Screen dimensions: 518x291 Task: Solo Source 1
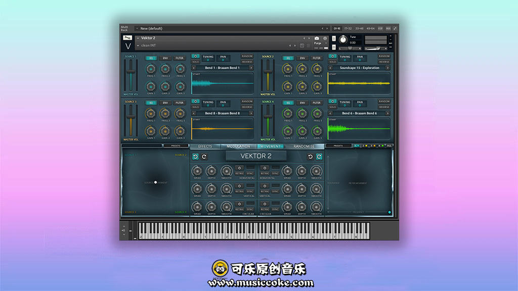click(x=196, y=62)
